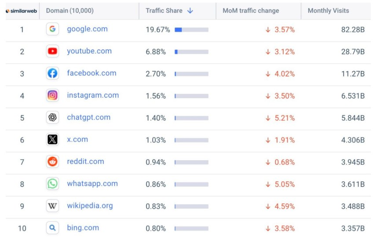Image resolution: width=388 pixels, height=243 pixels.
Task: Open the google.com domain link
Action: pos(87,29)
